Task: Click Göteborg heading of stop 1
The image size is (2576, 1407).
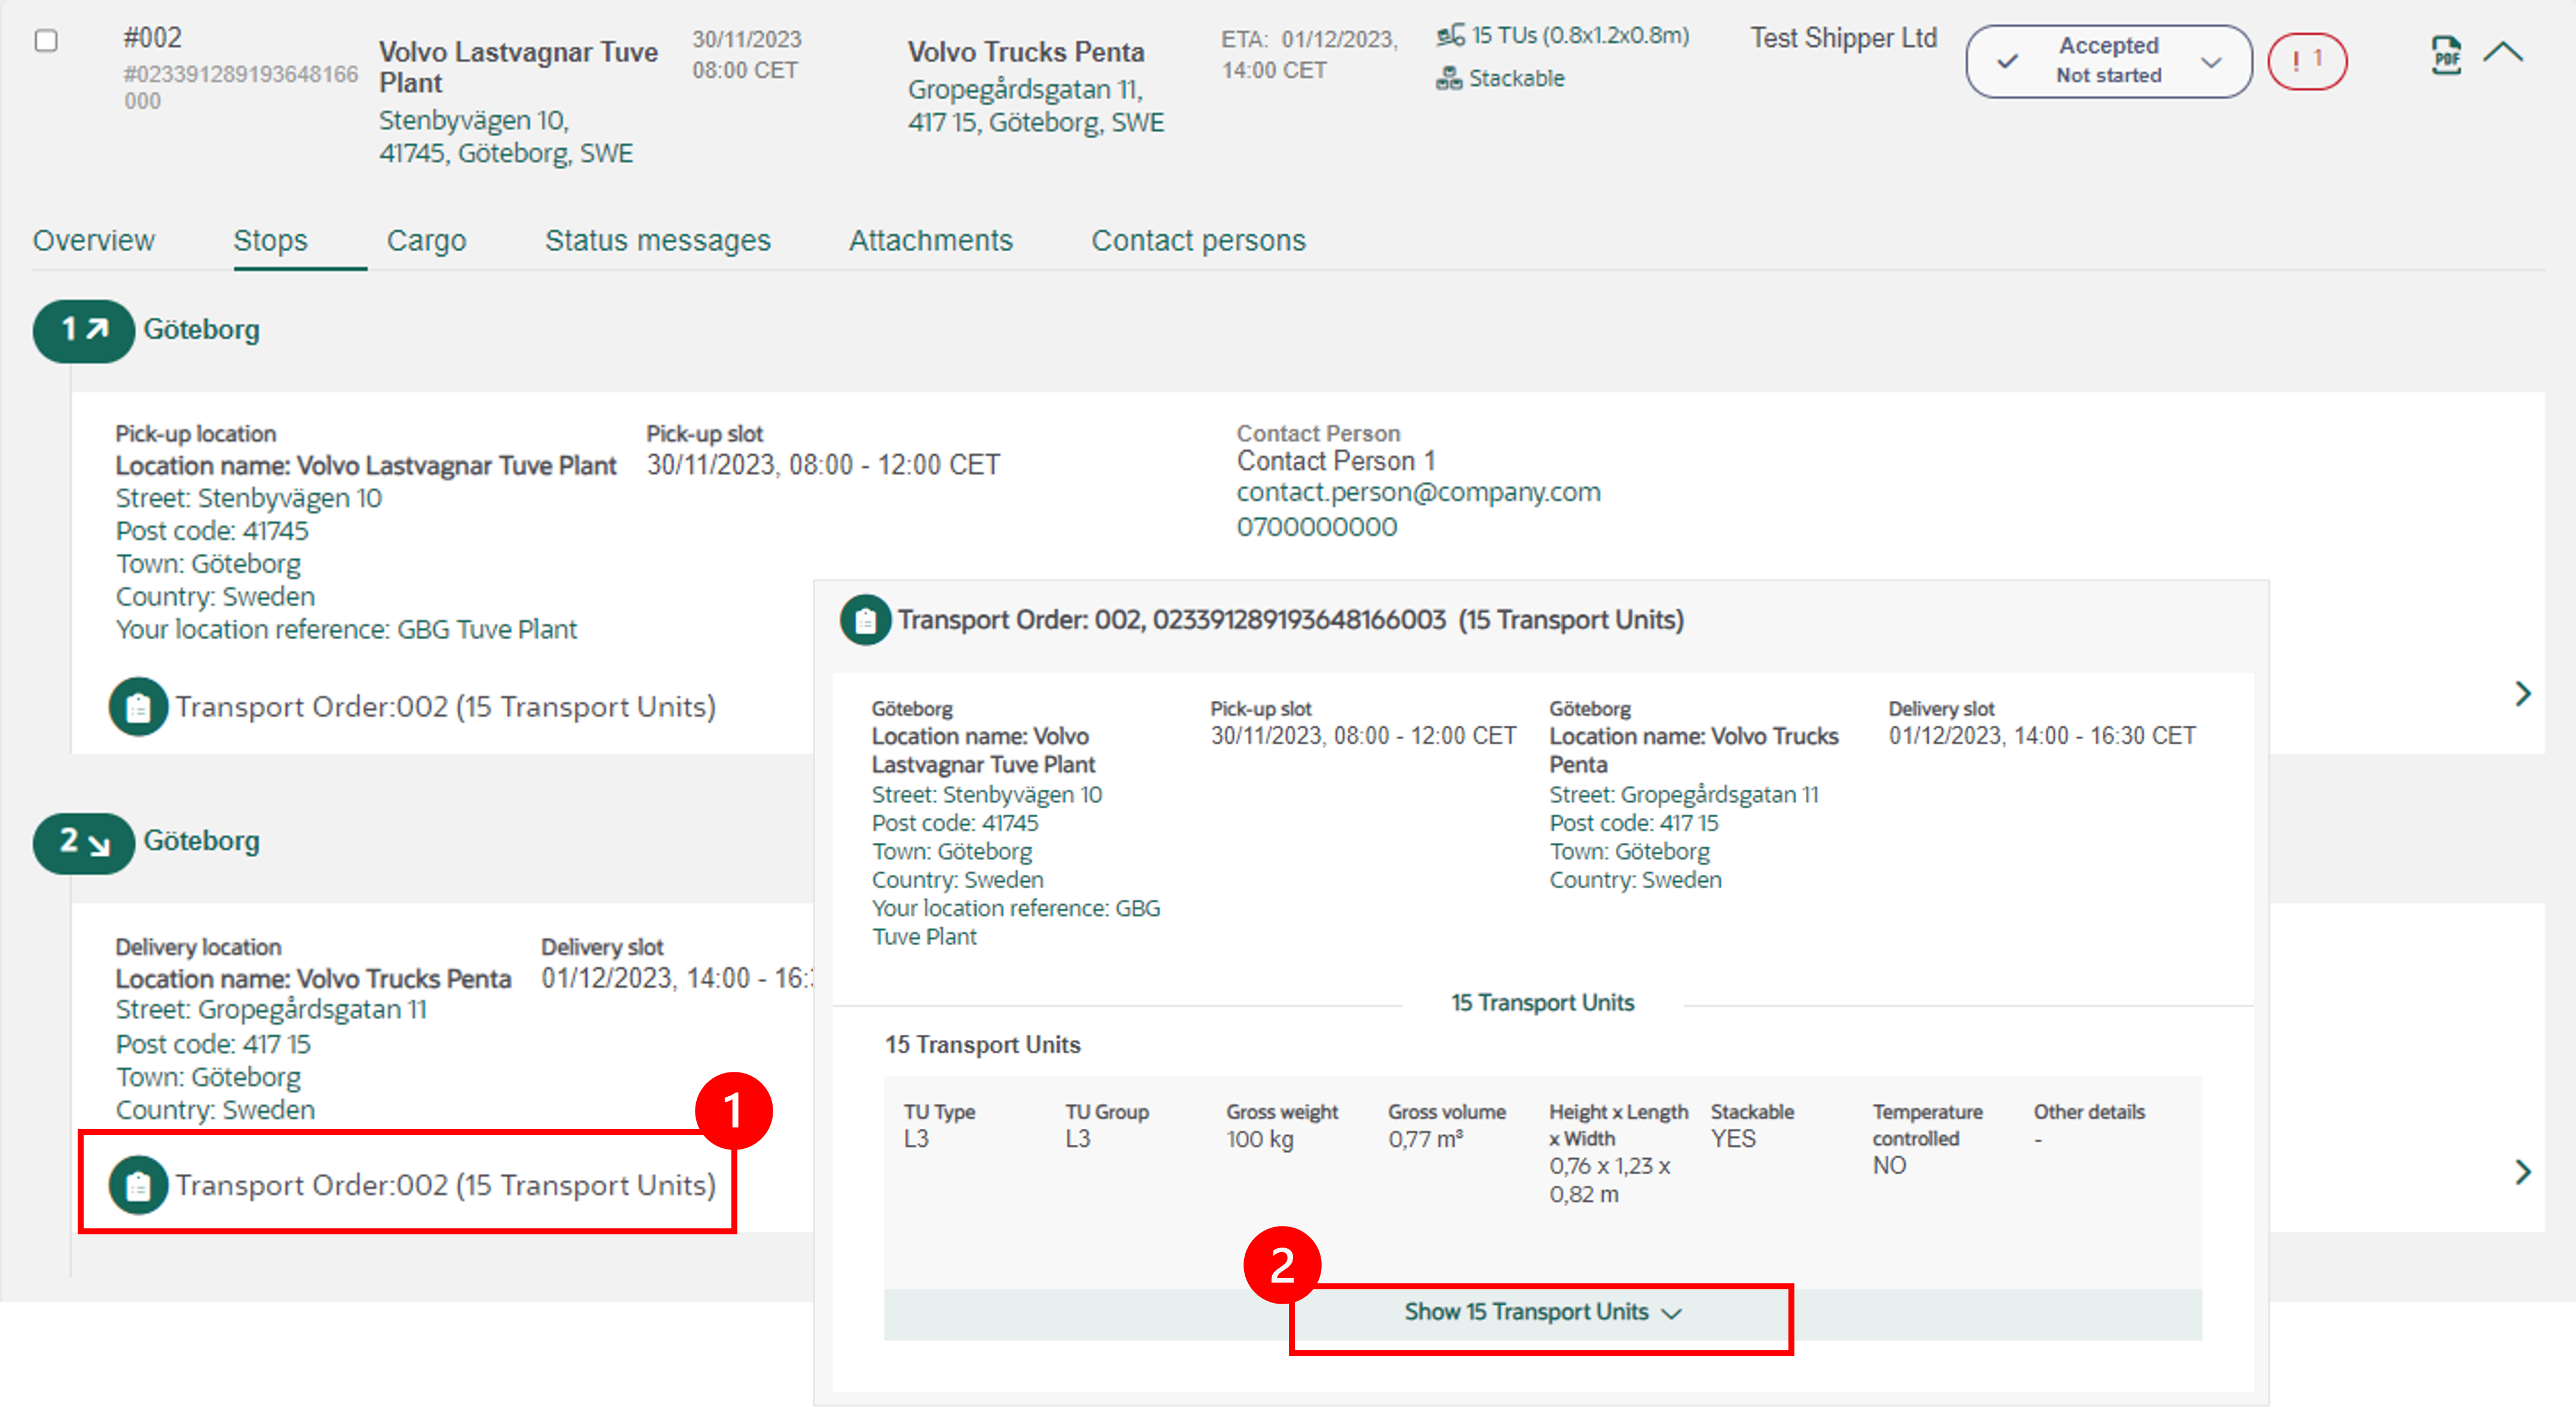Action: point(201,330)
